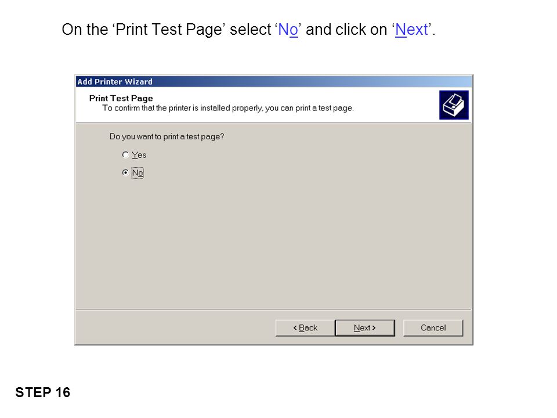
Task: Click the bold 'Print Test Page' heading
Action: [x=121, y=98]
